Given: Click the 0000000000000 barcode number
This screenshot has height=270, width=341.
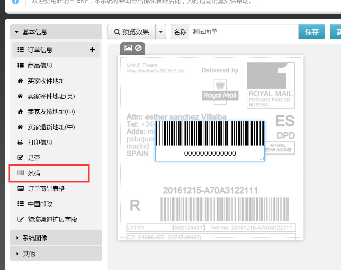Looking at the screenshot, I should pyautogui.click(x=210, y=153).
